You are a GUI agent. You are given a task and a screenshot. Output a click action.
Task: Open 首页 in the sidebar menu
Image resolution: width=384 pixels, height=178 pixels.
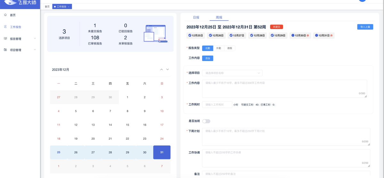coord(13,15)
